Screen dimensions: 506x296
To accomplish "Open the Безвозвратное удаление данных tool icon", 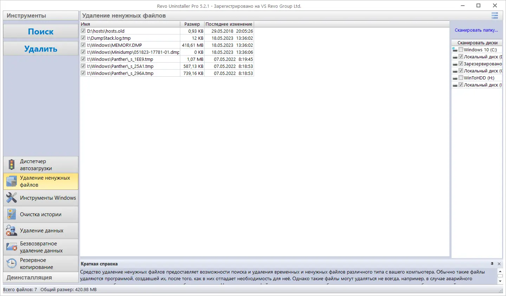I will pos(12,247).
